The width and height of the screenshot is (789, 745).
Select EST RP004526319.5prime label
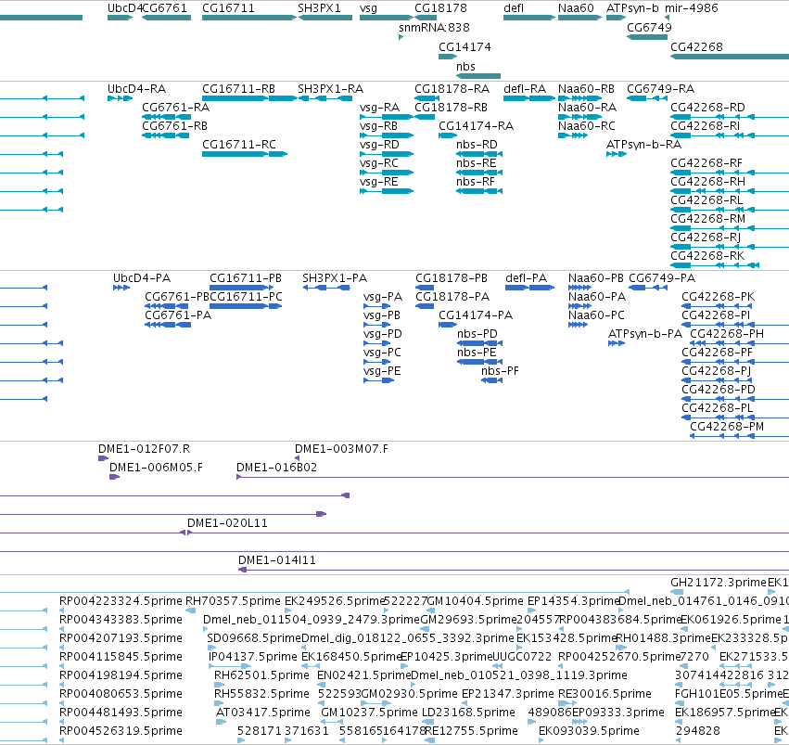click(x=121, y=731)
